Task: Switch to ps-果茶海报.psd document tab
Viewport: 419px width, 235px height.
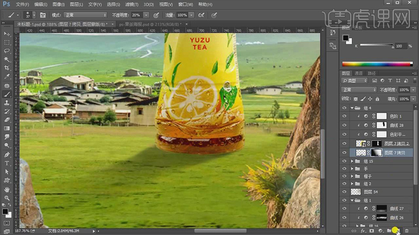Action: [x=150, y=24]
